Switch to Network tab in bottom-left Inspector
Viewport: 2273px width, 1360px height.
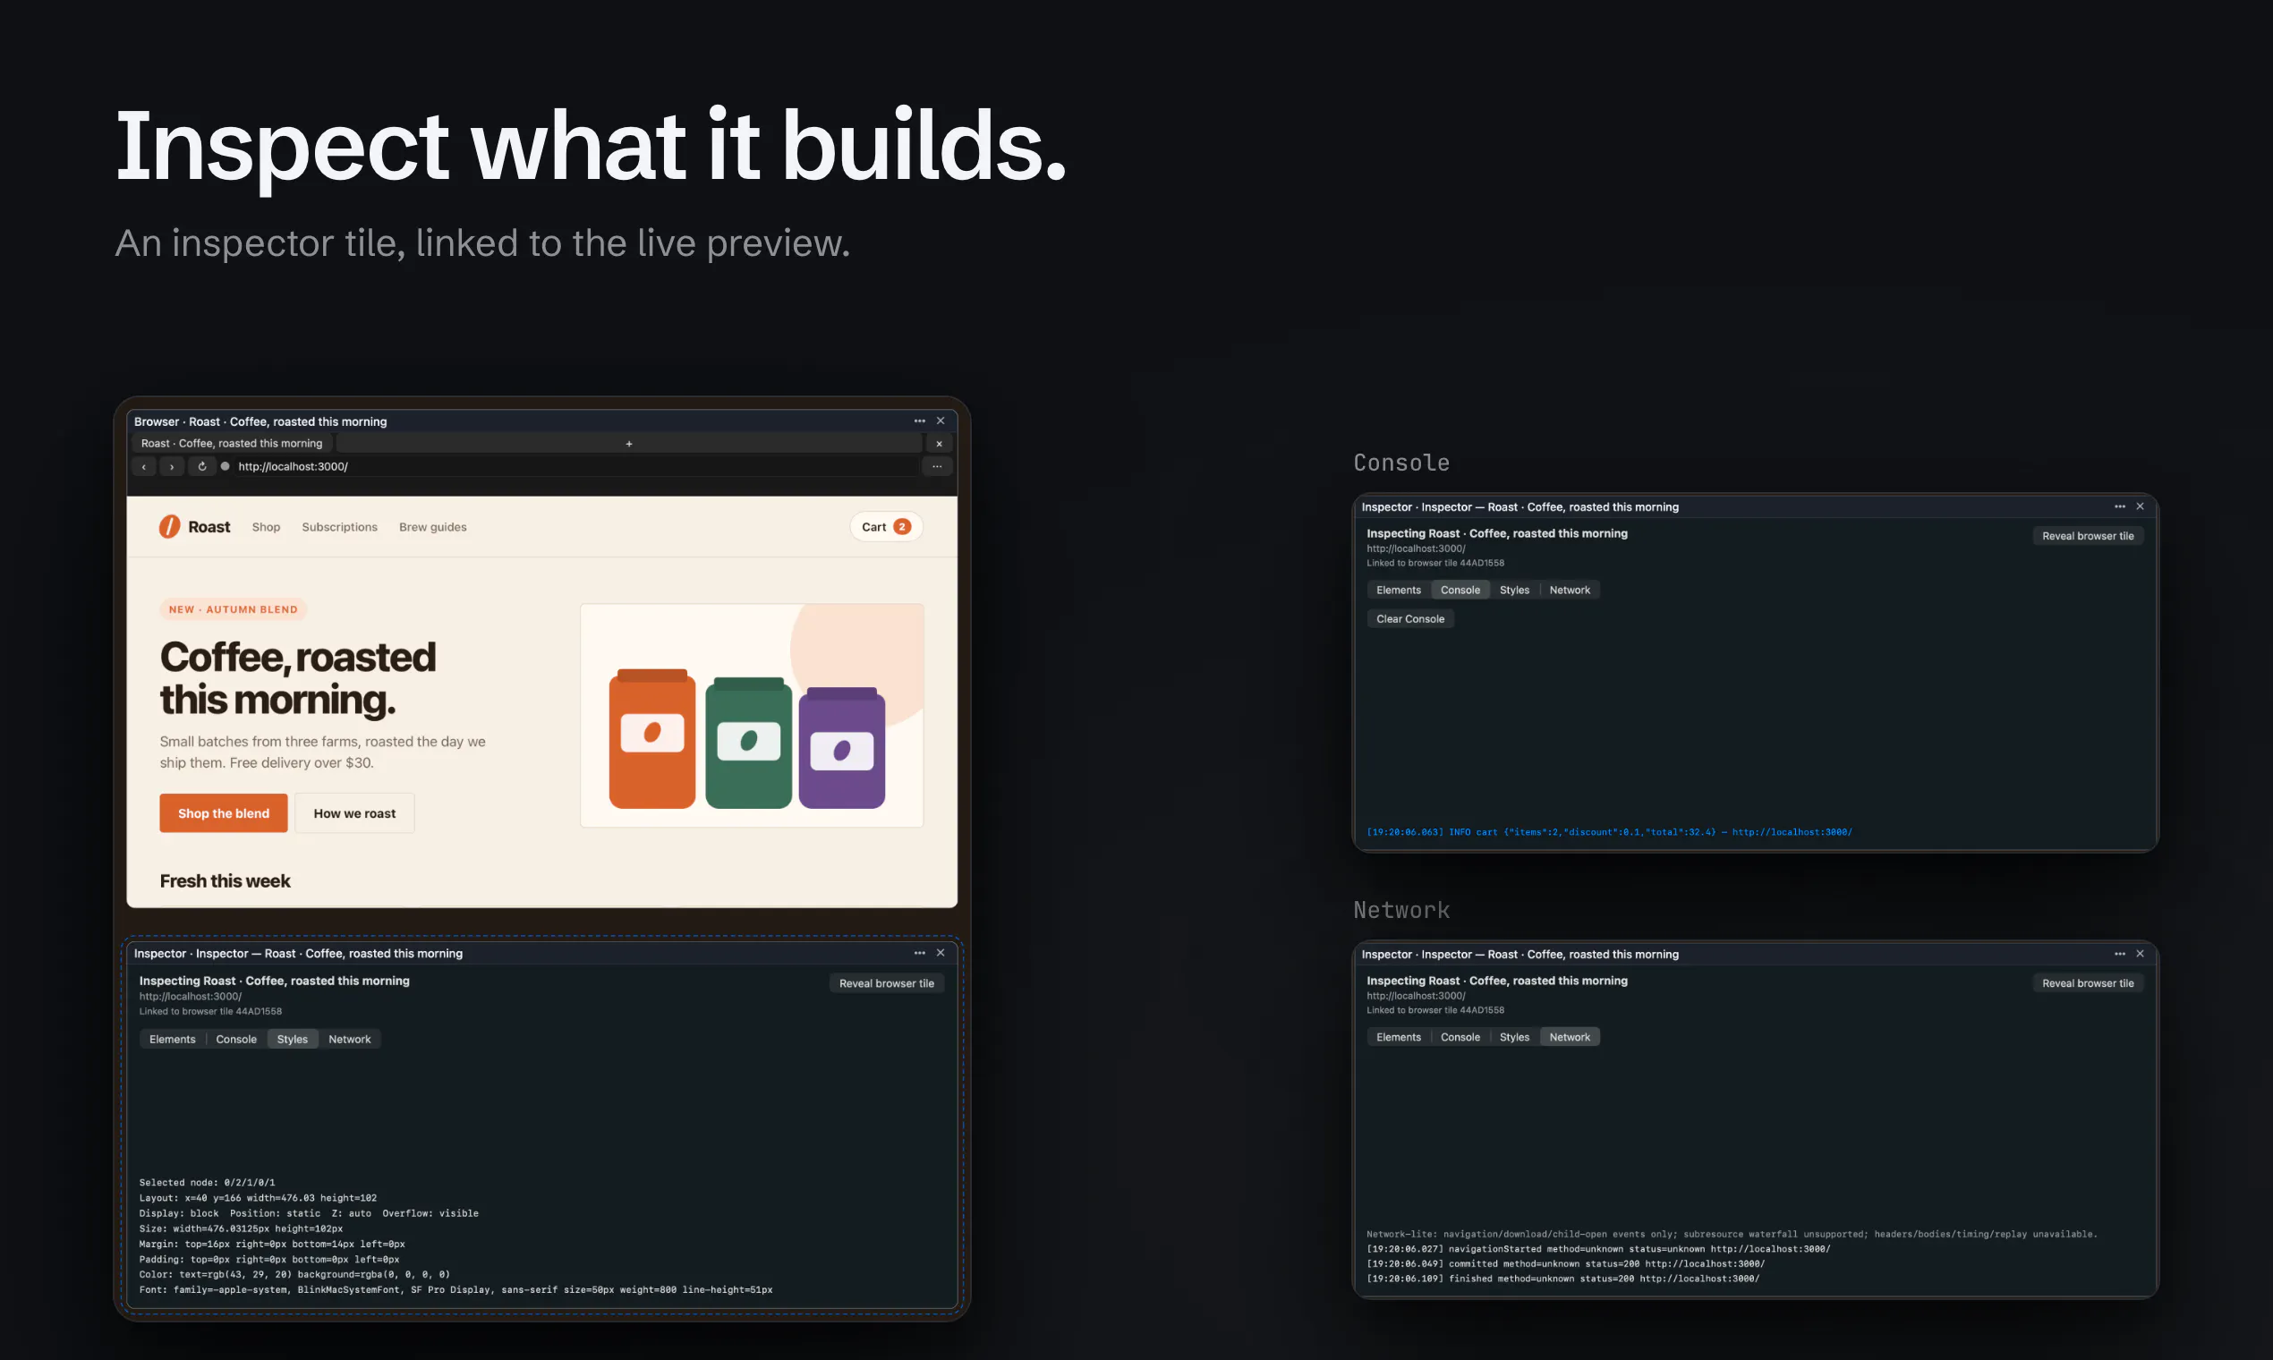click(x=349, y=1040)
